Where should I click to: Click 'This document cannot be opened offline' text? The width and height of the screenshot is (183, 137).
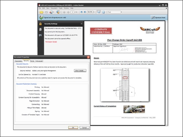coord(57,39)
